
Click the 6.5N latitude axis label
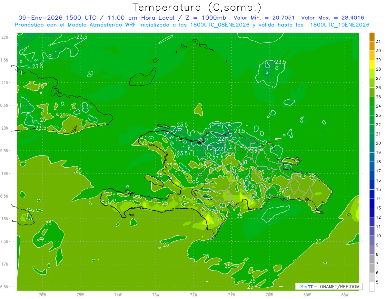point(5,287)
